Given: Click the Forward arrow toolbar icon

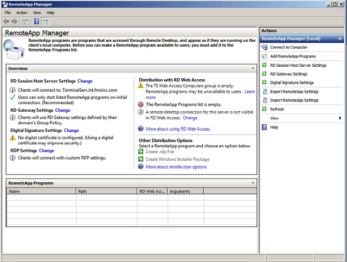Looking at the screenshot, I should [x=15, y=21].
